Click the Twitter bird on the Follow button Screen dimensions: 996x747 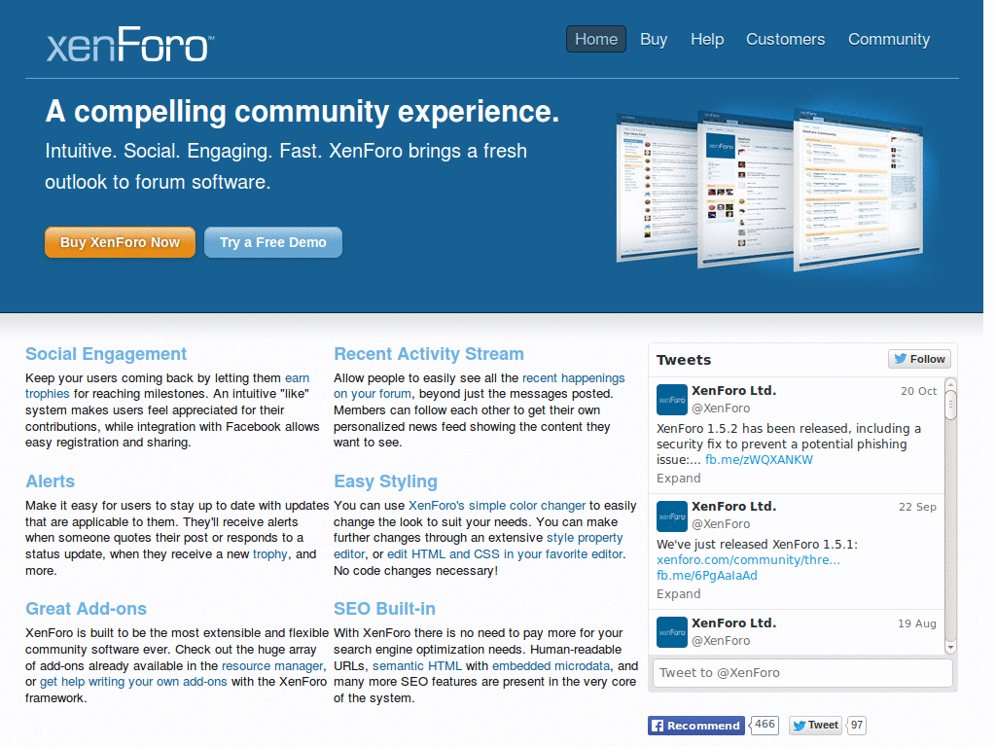[901, 358]
